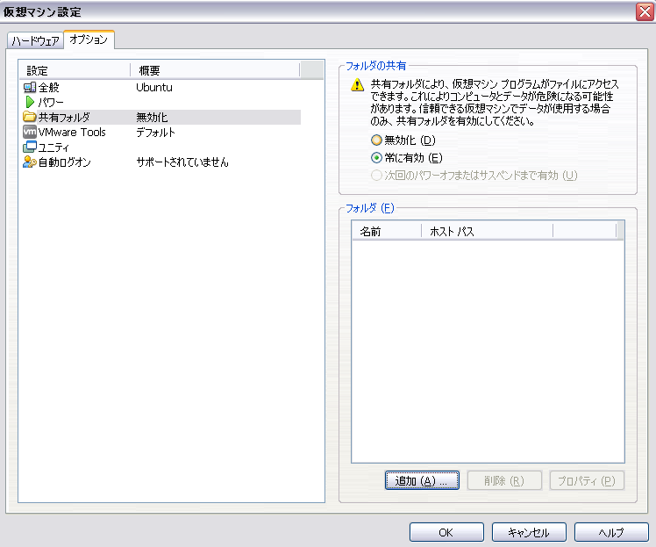Viewport: 656px width, 547px height.
Task: Switch to the オプション tab
Action: pyautogui.click(x=89, y=40)
